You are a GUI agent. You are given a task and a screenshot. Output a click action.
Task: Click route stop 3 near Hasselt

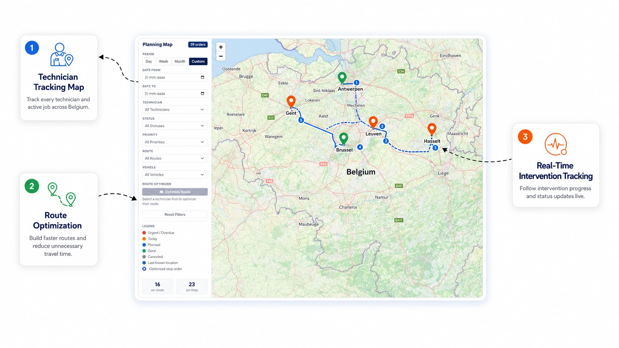[435, 148]
